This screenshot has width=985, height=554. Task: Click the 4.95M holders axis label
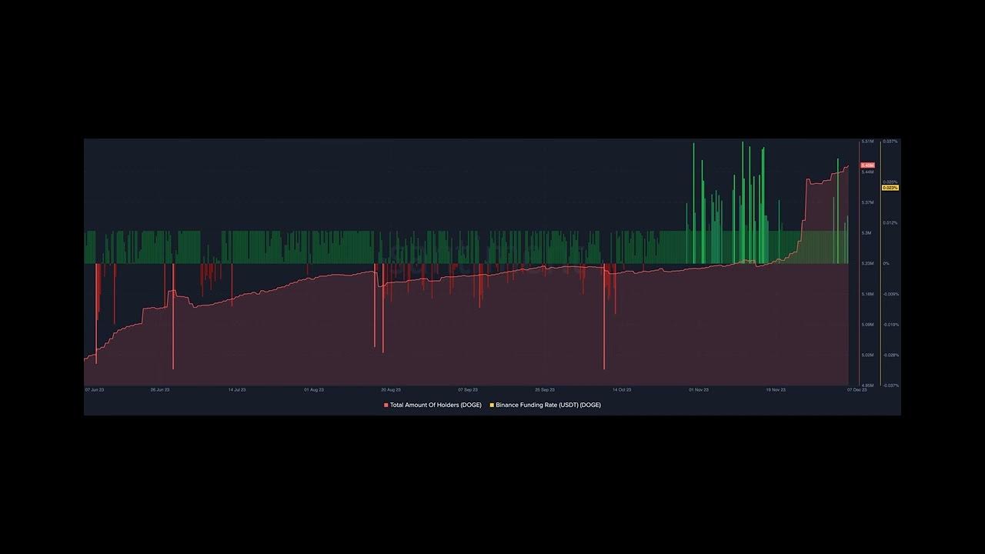[867, 385]
